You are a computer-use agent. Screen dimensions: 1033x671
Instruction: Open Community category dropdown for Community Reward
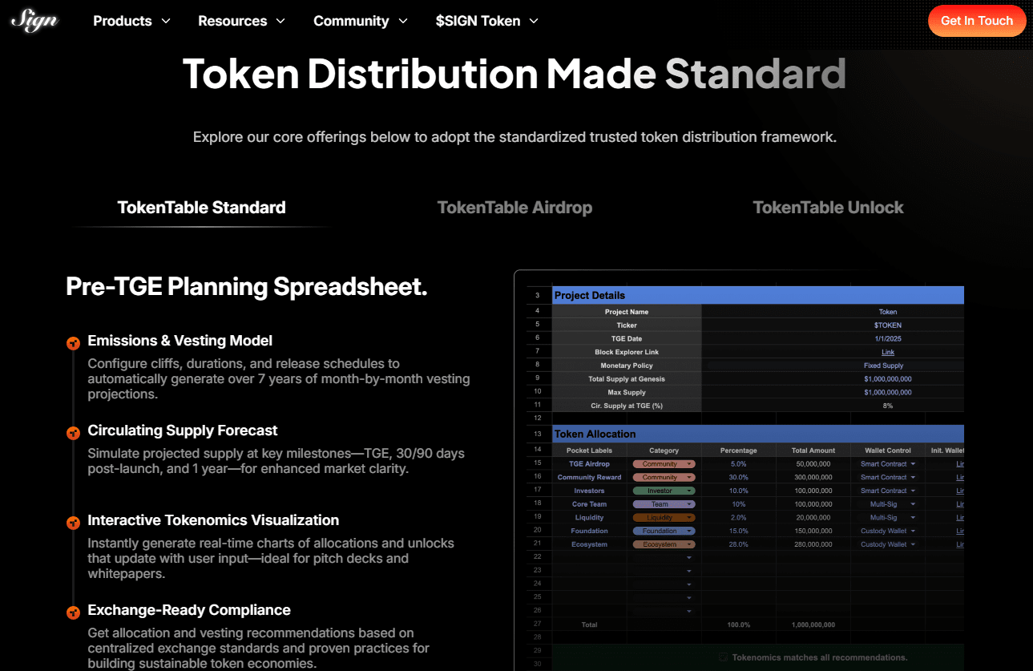click(x=664, y=478)
